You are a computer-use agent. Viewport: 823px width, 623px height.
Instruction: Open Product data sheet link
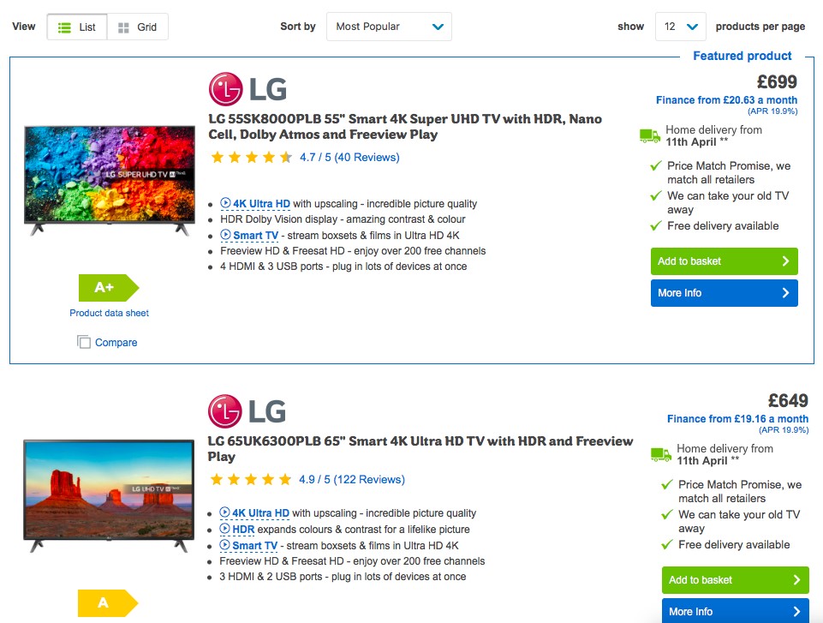point(109,313)
